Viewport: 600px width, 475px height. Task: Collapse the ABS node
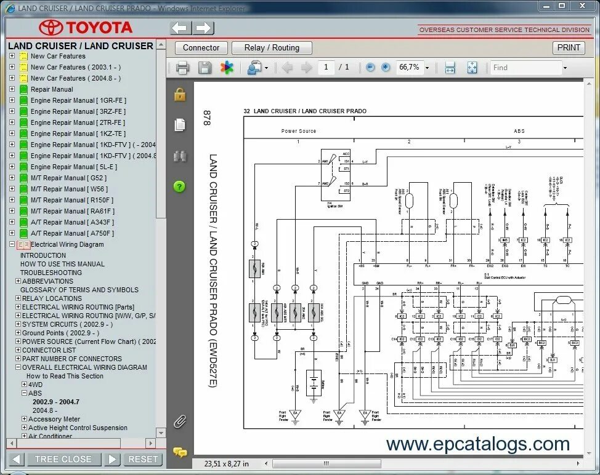tap(25, 393)
